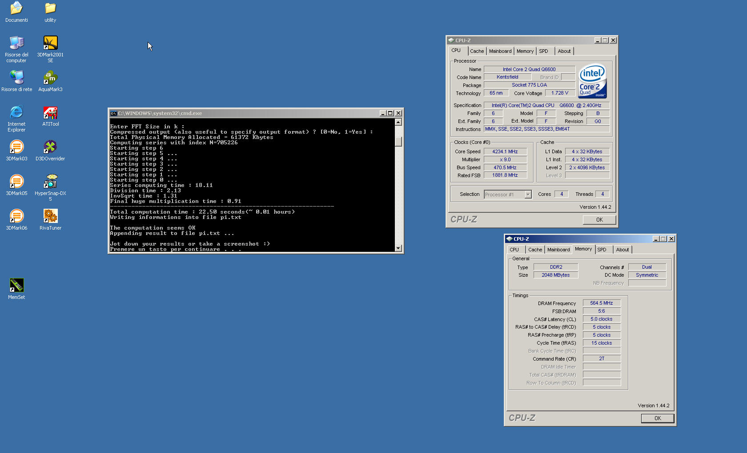Select the 3DMark2001 SE shortcut
The width and height of the screenshot is (747, 453).
click(x=50, y=49)
